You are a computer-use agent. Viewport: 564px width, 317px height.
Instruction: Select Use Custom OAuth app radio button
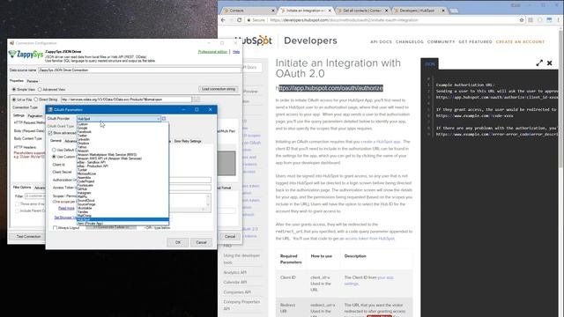click(x=54, y=157)
